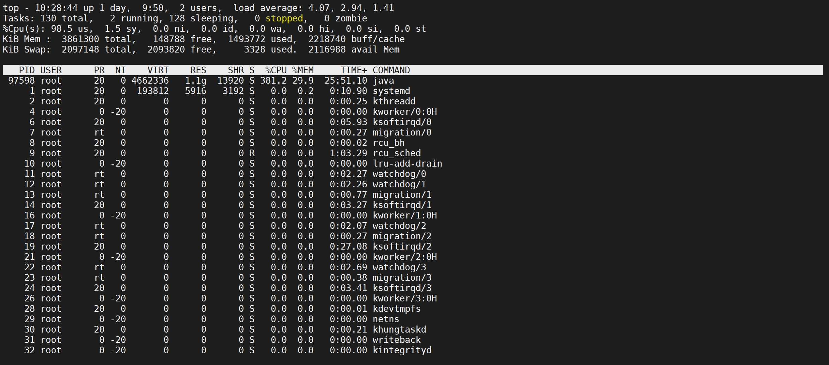829x365 pixels.
Task: Click the 13920 SHR value for java
Action: 231,81
